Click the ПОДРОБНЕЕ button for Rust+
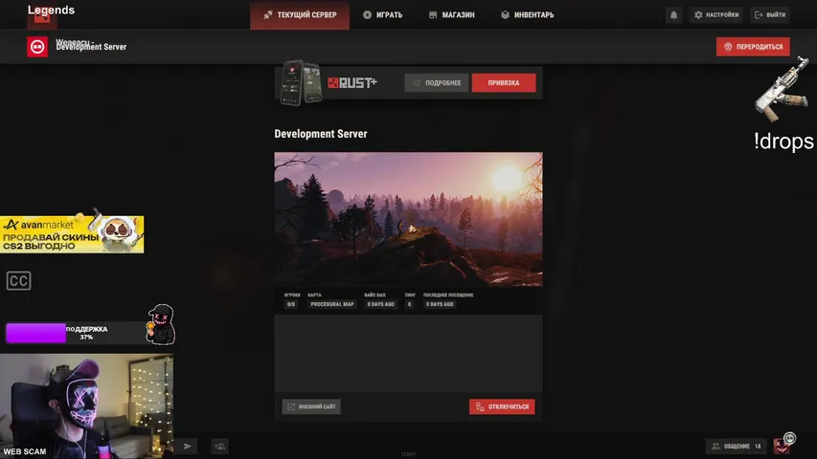 pyautogui.click(x=436, y=83)
